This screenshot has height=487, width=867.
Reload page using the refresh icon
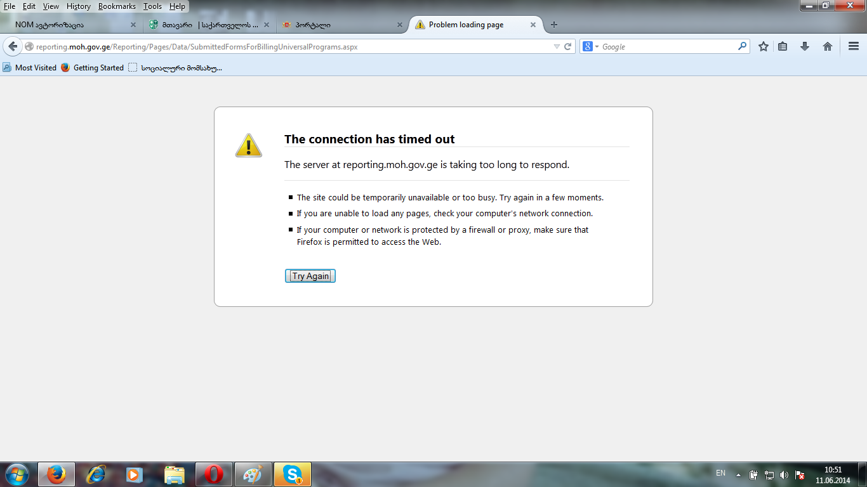[x=568, y=46]
